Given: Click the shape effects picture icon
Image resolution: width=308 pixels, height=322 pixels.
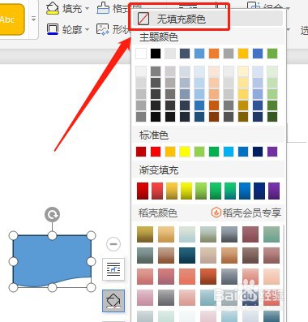Looking at the screenshot, I should click(103, 29).
